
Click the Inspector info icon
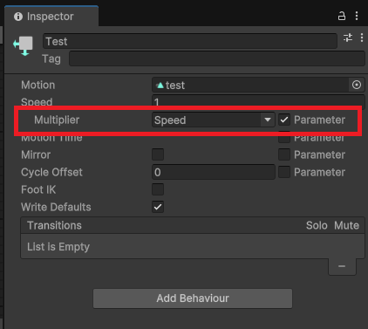(x=18, y=17)
